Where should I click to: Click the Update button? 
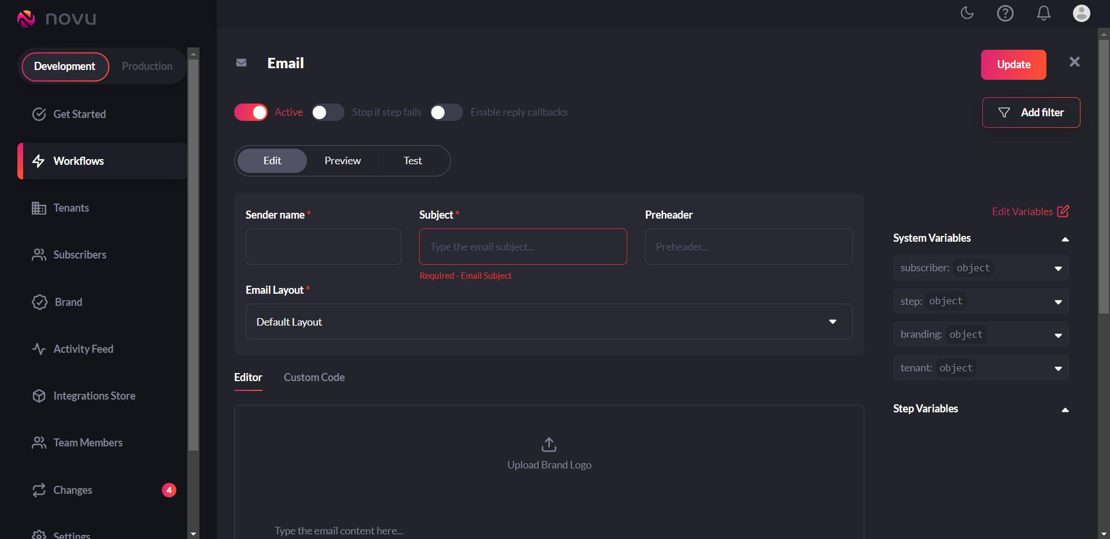[x=1013, y=64]
